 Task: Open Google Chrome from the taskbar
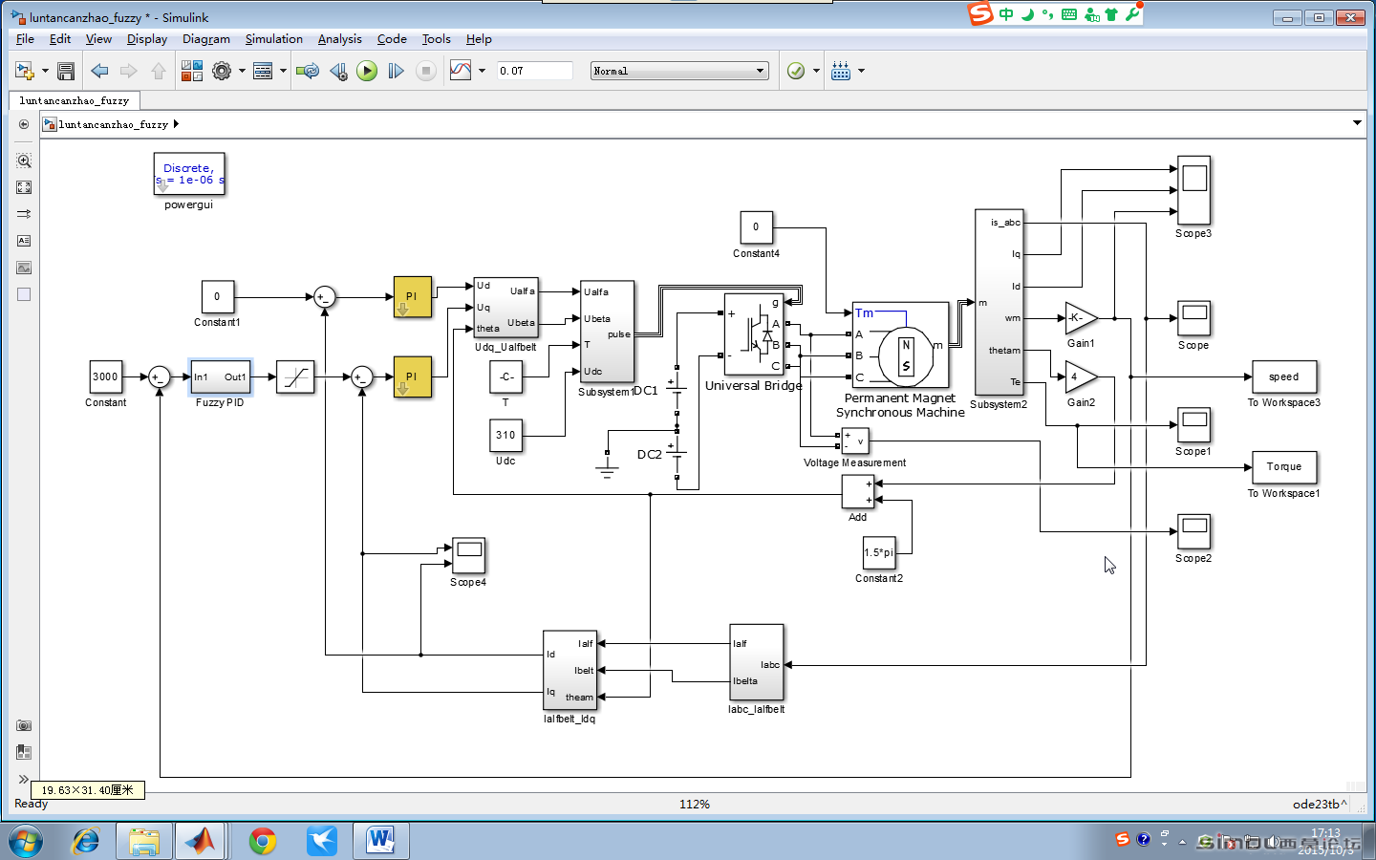tap(262, 841)
